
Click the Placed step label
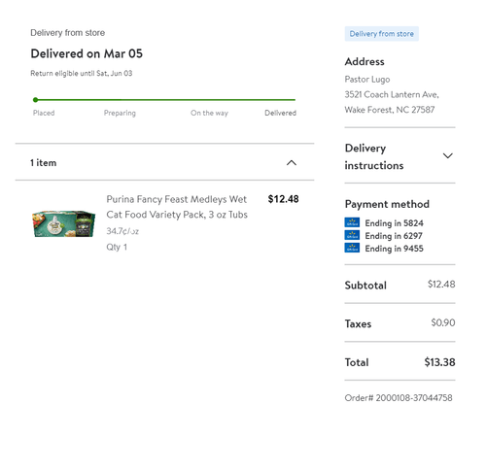[44, 113]
